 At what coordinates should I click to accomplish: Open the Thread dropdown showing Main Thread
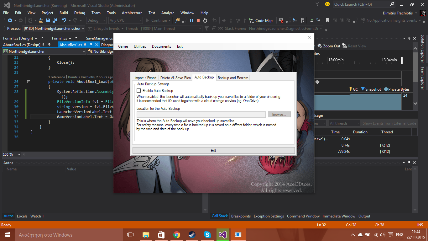point(171,29)
